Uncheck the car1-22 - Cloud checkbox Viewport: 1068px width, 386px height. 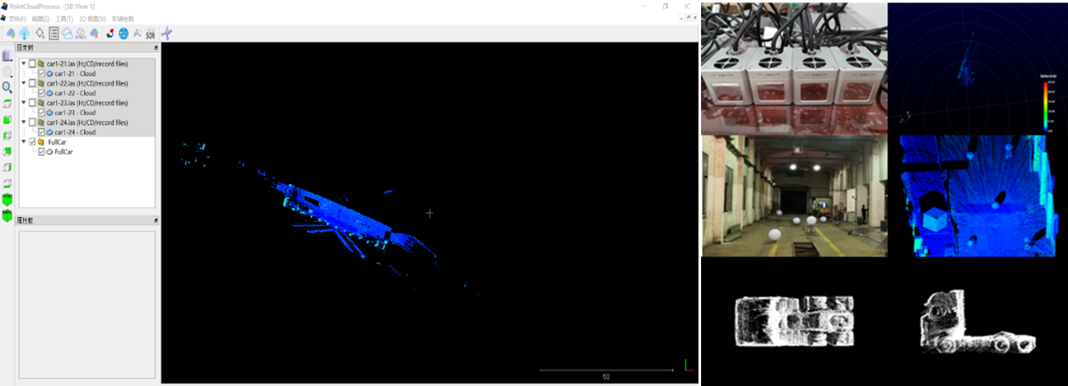41,93
